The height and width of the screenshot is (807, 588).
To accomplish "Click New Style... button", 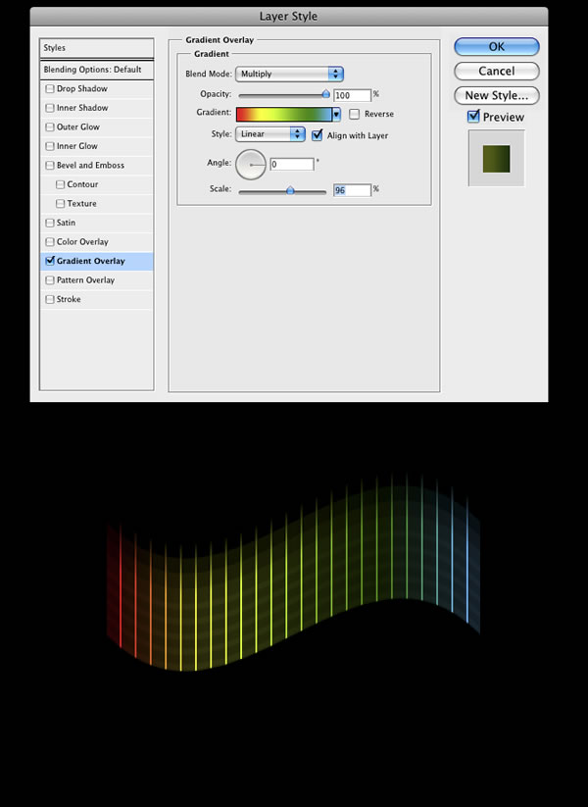I will tap(497, 95).
